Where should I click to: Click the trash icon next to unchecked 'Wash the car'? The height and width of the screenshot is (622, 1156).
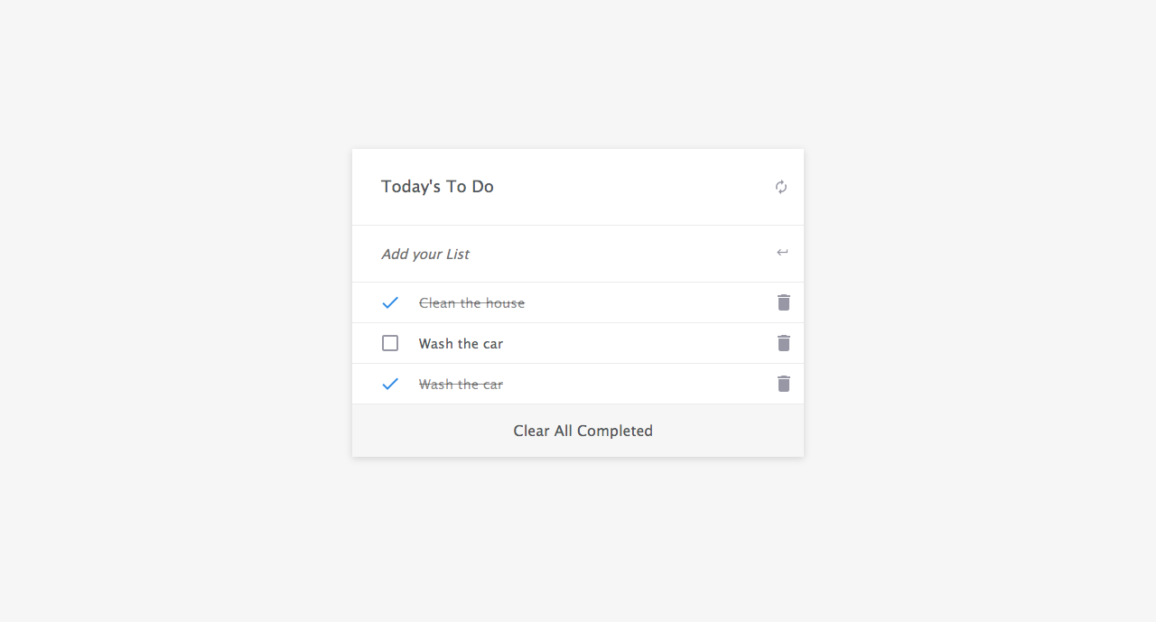(x=783, y=343)
